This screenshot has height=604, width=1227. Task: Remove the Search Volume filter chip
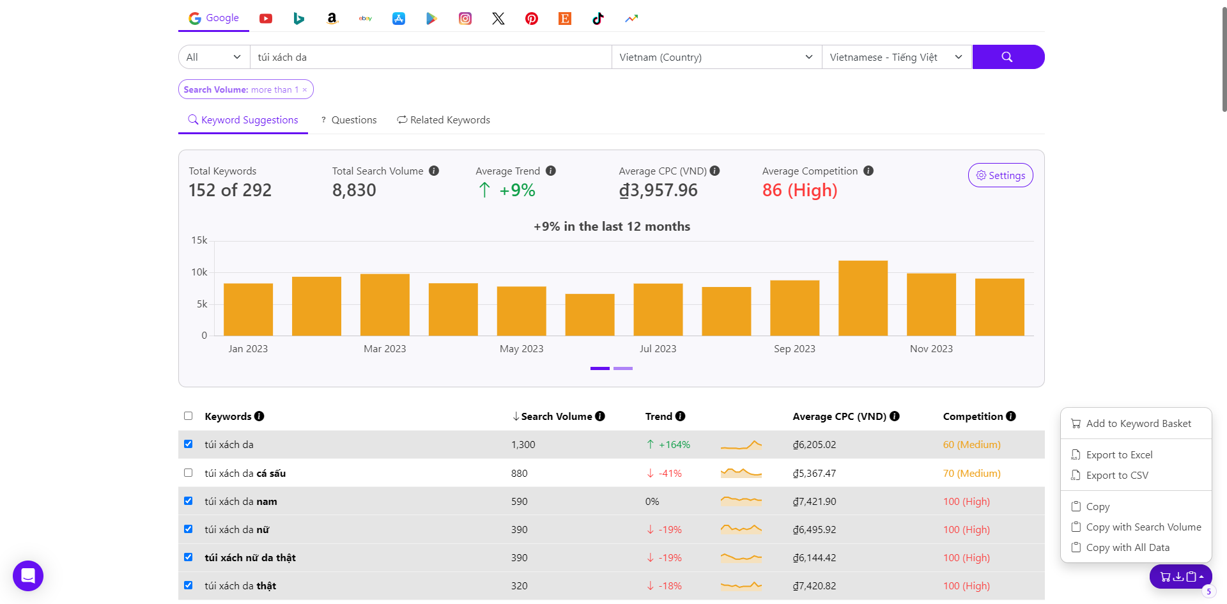coord(305,90)
